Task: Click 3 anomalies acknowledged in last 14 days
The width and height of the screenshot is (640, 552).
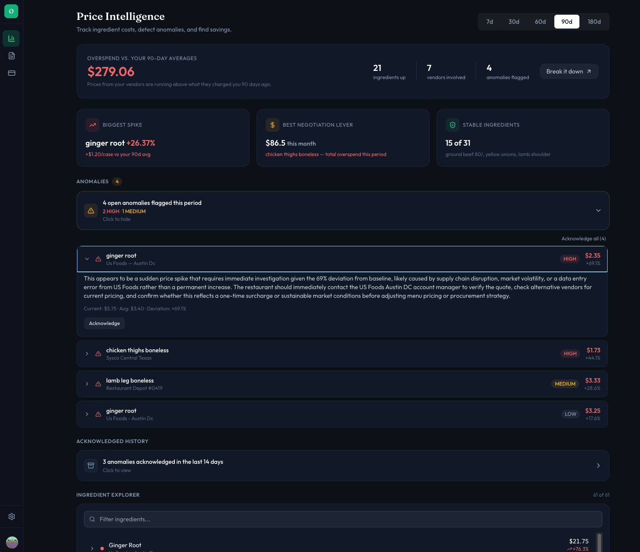Action: point(163,462)
